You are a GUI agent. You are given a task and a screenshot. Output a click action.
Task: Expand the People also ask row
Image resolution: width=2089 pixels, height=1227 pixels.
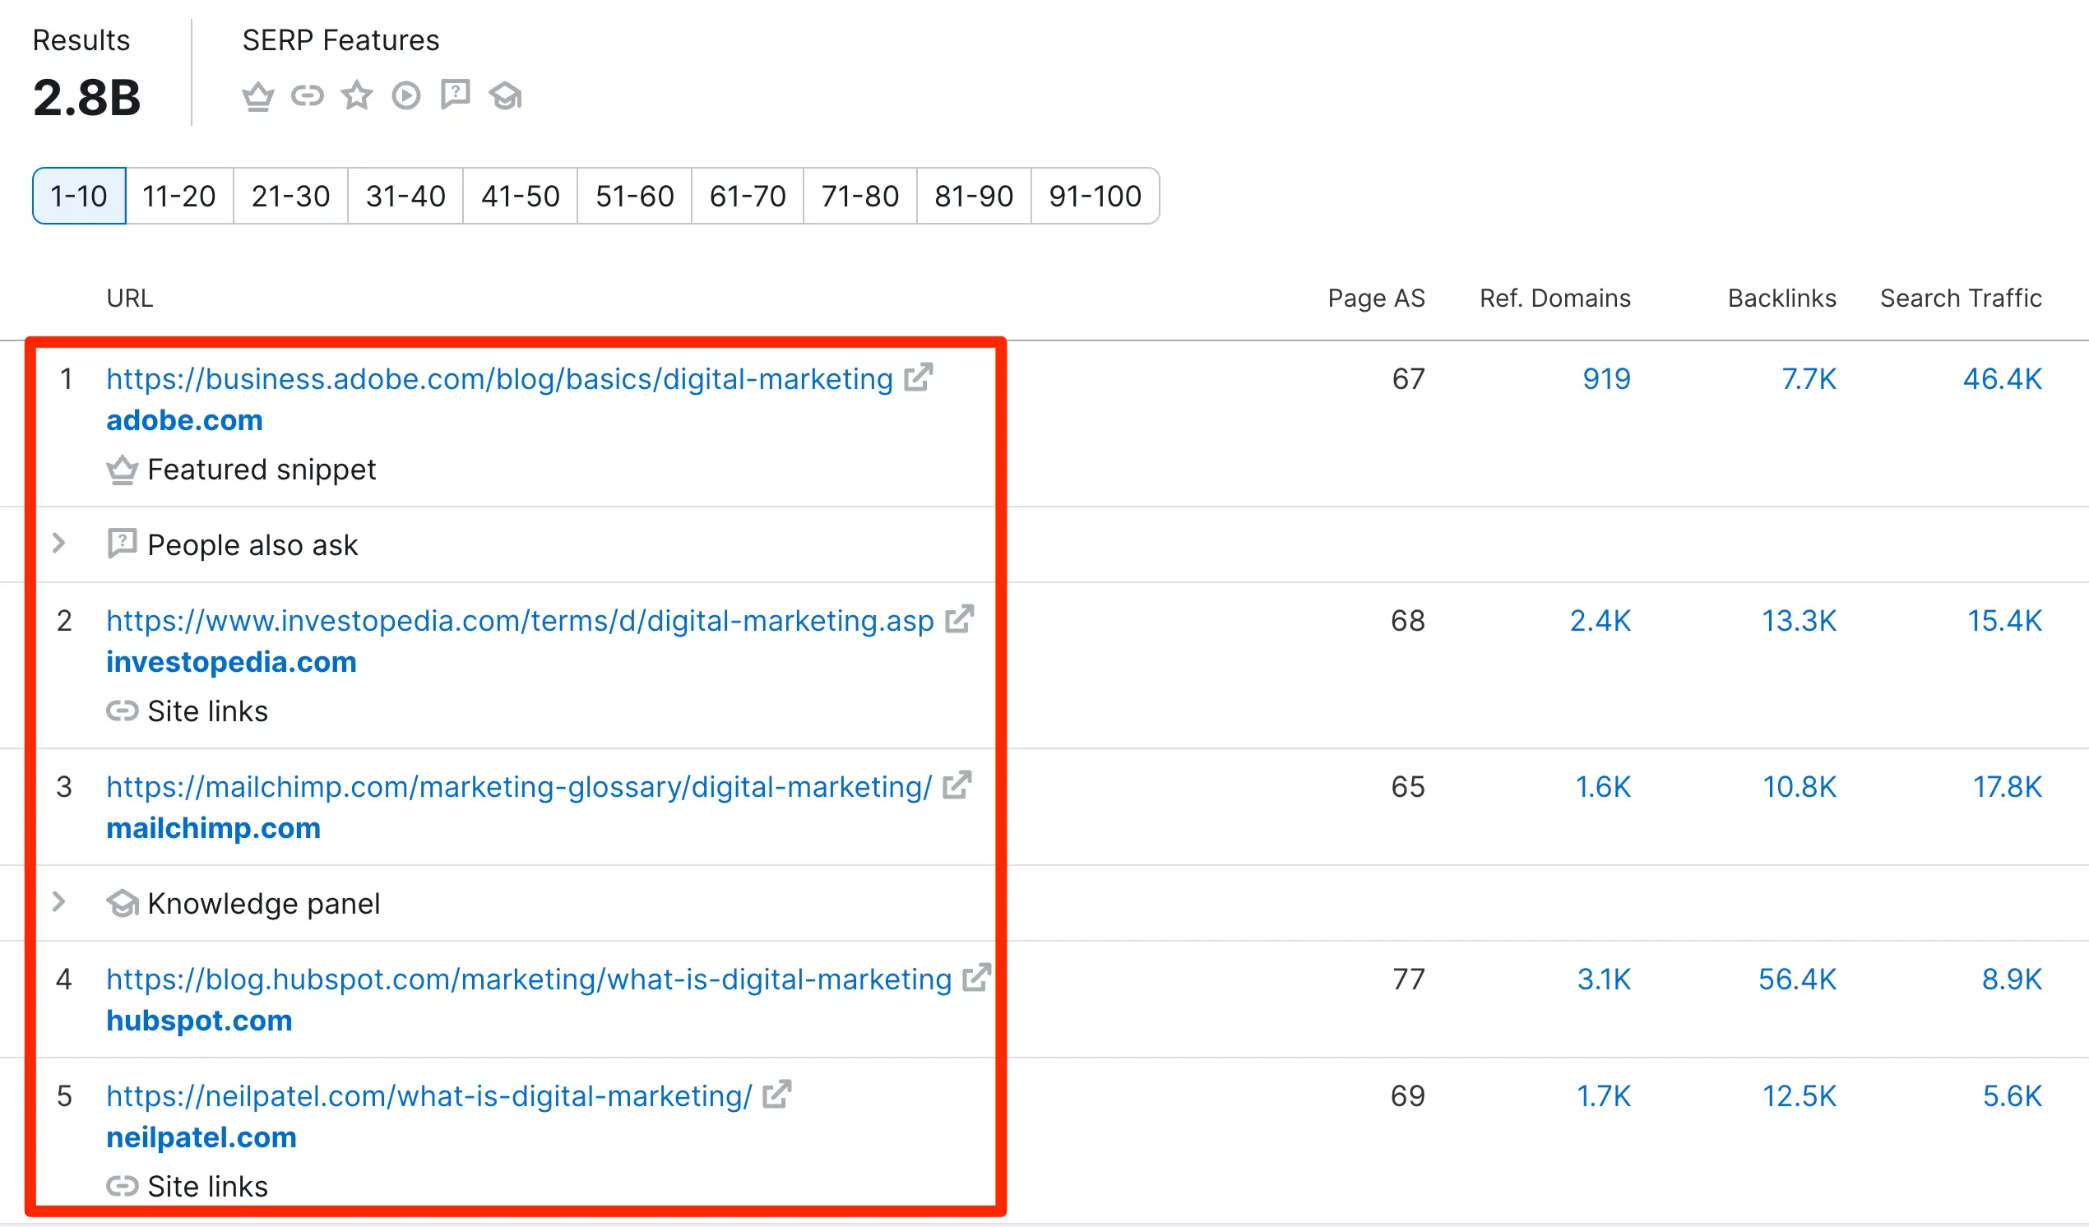pos(59,544)
